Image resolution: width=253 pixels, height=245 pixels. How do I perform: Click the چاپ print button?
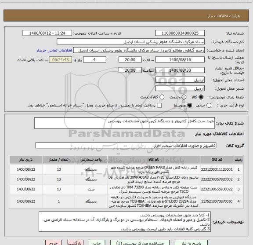pyautogui.click(x=97, y=243)
